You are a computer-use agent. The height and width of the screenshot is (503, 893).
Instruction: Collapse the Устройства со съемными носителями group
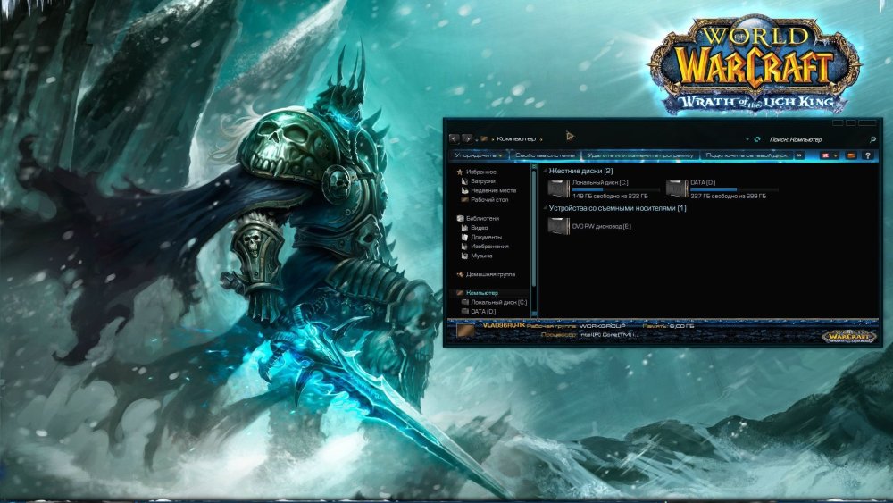(x=545, y=209)
